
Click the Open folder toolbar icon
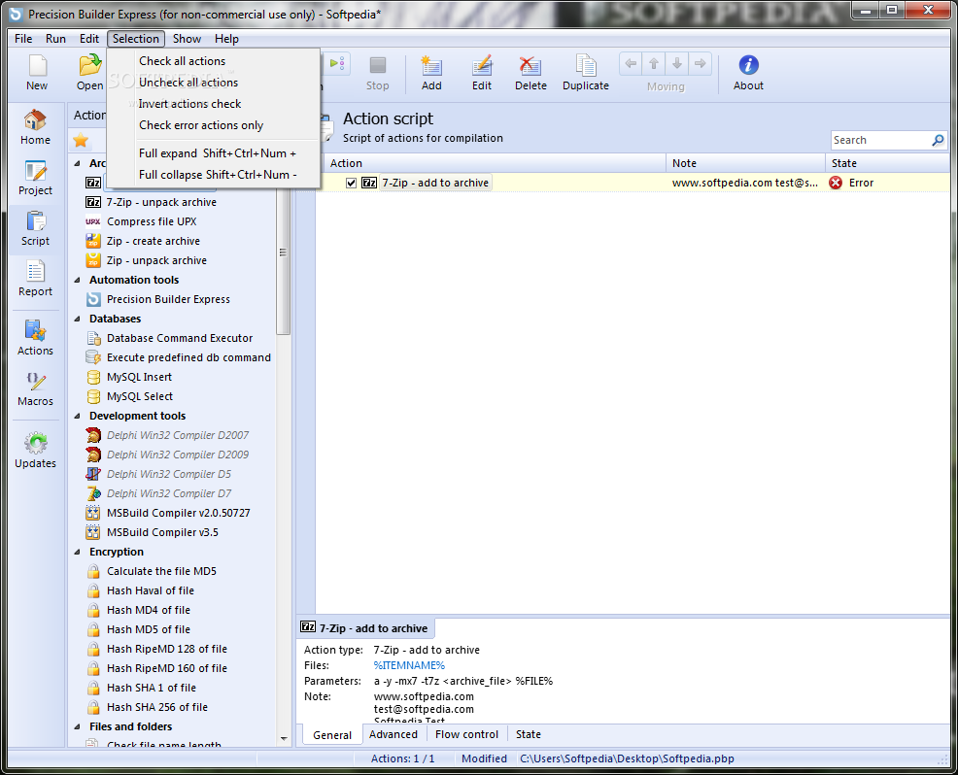[89, 65]
